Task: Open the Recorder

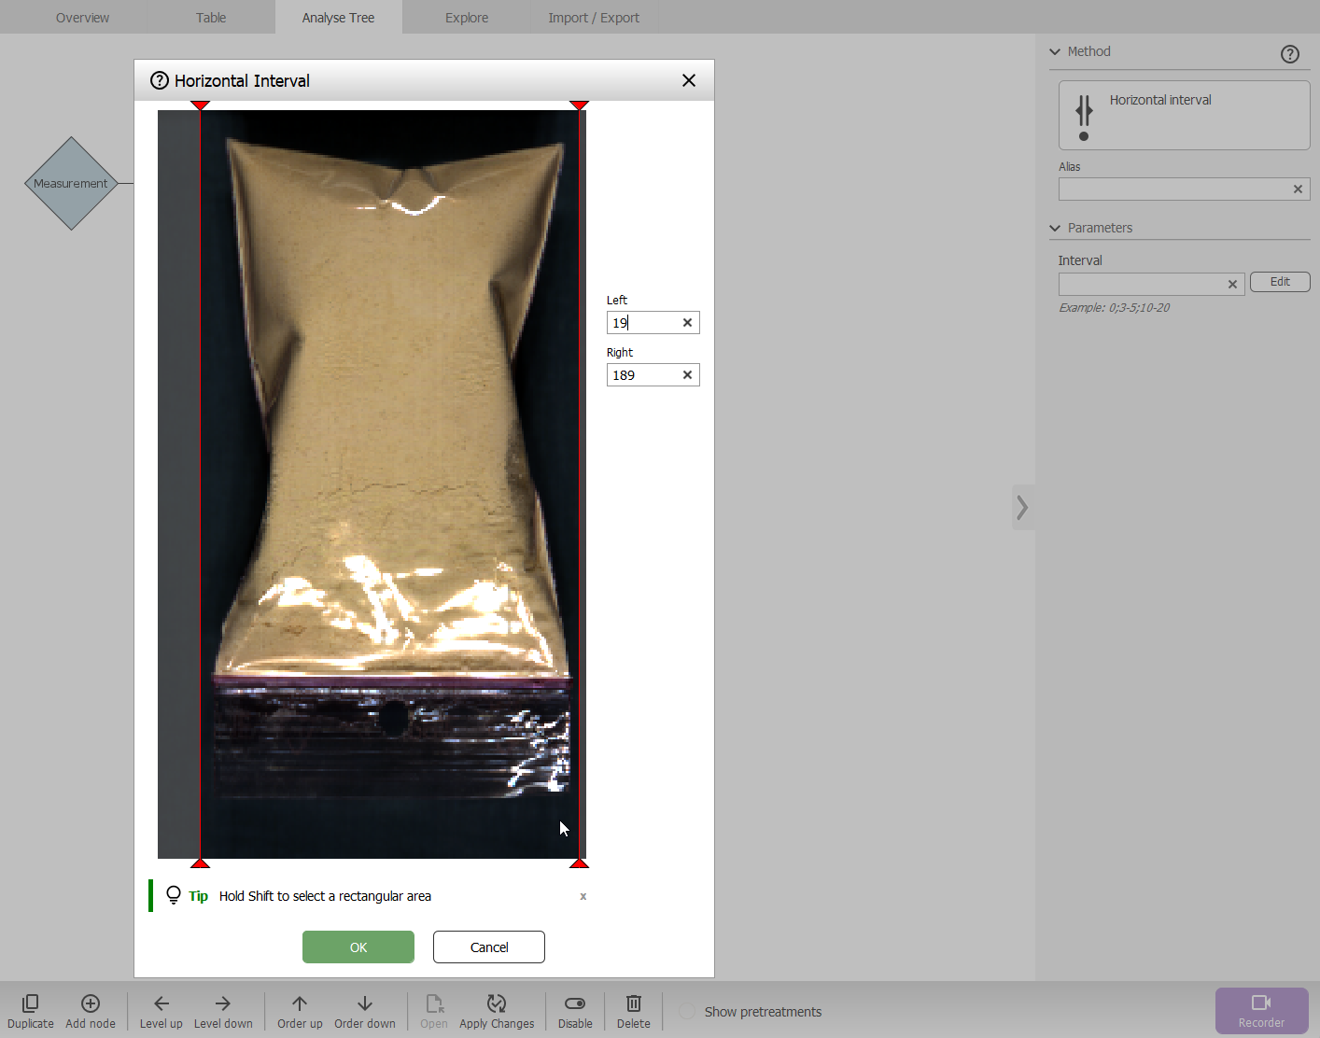Action: pyautogui.click(x=1261, y=1011)
